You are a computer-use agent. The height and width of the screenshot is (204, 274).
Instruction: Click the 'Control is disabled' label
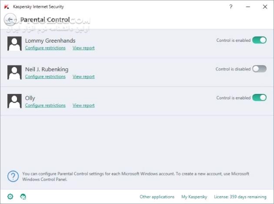[x=233, y=69]
